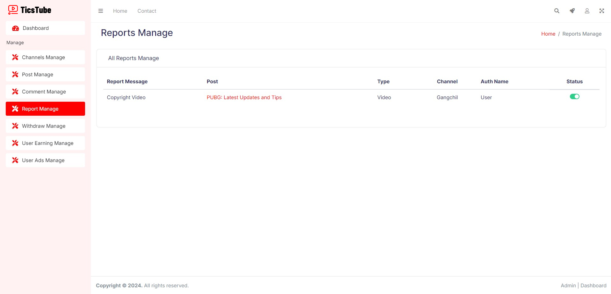This screenshot has height=294, width=611.
Task: Click the rocket icon in header
Action: pyautogui.click(x=572, y=11)
